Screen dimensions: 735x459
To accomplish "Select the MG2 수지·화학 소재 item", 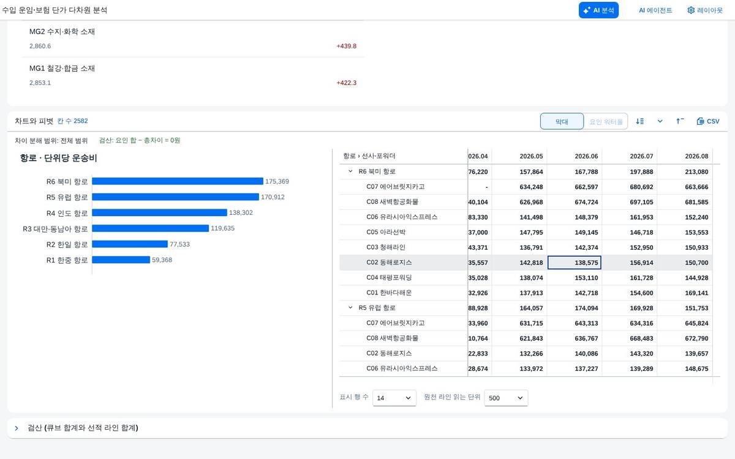I will coord(193,39).
